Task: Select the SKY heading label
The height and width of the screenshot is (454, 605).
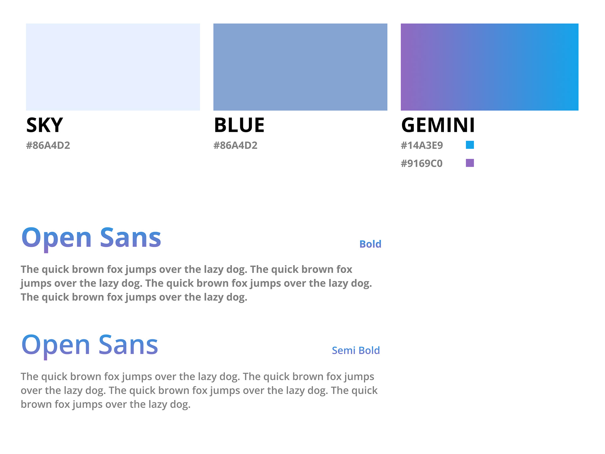Action: pyautogui.click(x=45, y=125)
